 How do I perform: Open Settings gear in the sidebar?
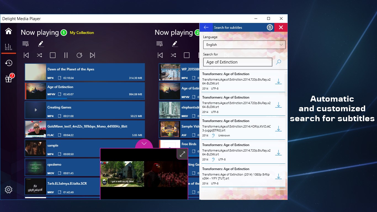coord(9,190)
